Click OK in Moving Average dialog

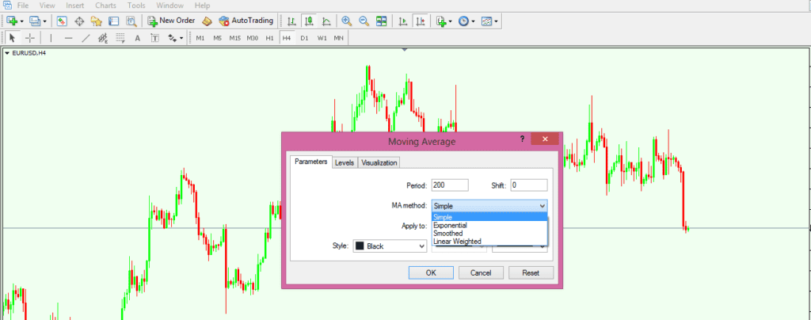(431, 272)
